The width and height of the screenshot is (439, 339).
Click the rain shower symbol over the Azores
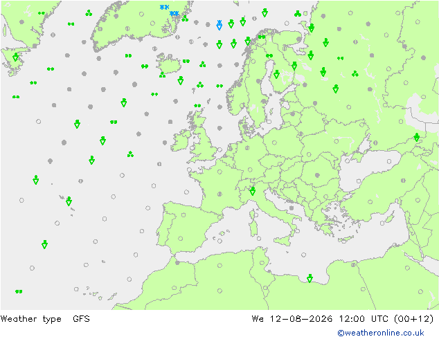(x=69, y=201)
